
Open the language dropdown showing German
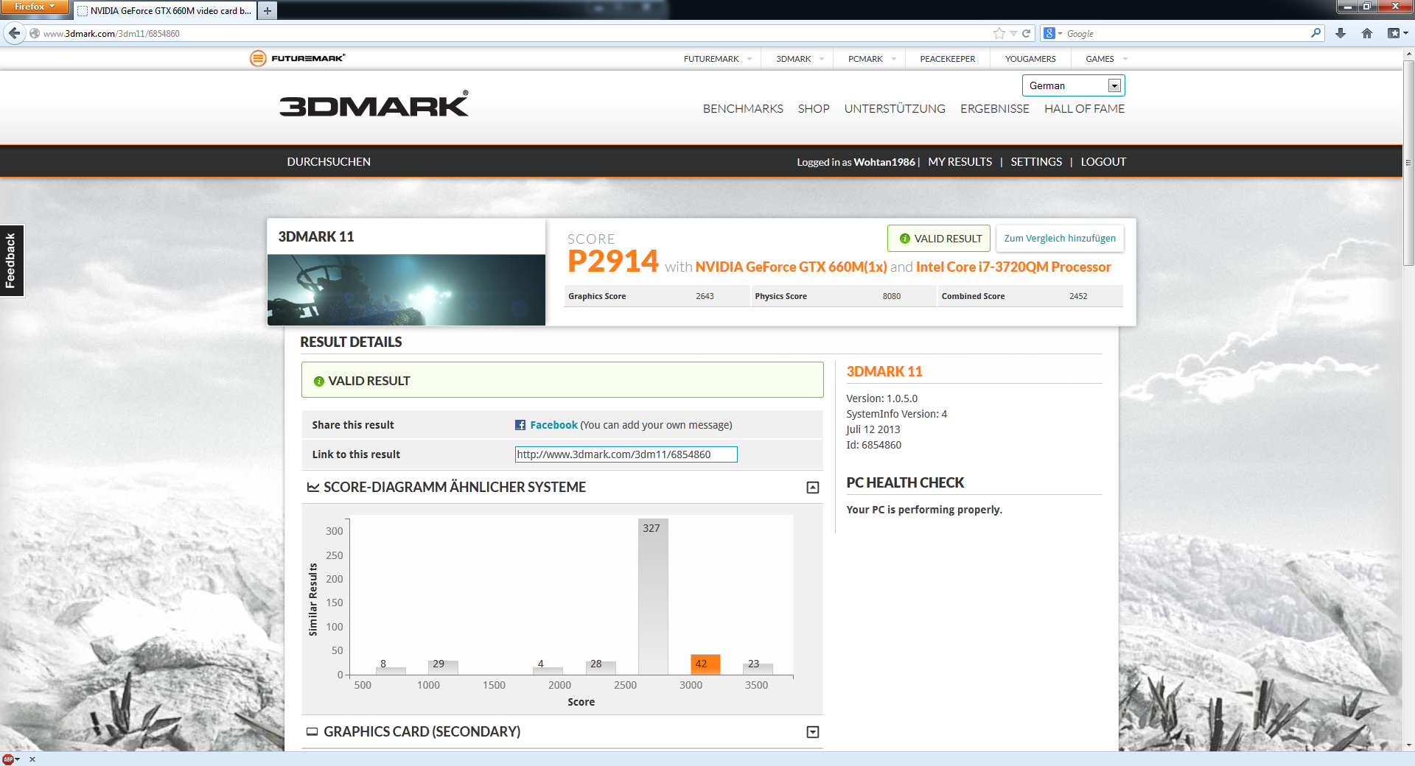pyautogui.click(x=1073, y=85)
